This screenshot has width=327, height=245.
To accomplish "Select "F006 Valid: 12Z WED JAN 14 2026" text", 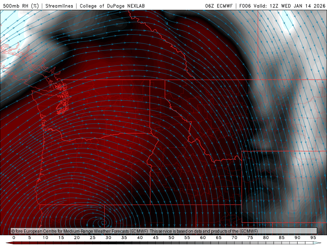I will [x=282, y=6].
